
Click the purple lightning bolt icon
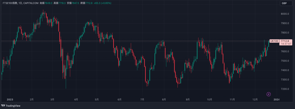coord(269,94)
